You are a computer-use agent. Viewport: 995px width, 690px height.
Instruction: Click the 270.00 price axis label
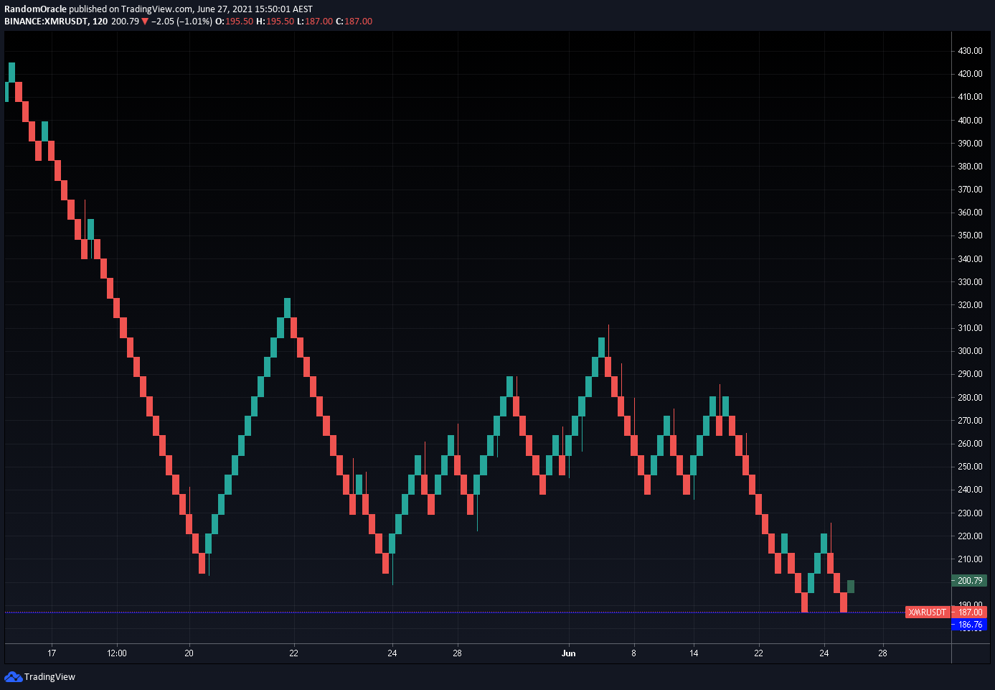coord(970,421)
